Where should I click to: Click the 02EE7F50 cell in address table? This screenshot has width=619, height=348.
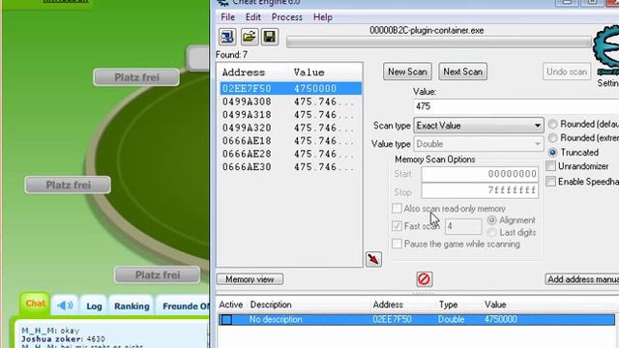point(392,319)
